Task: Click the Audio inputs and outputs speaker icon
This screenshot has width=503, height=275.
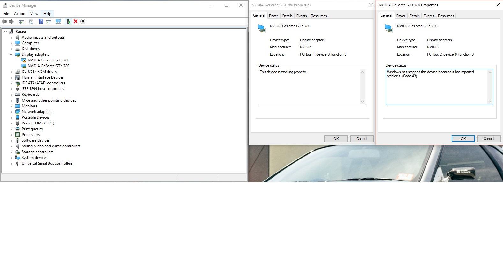Action: [x=18, y=37]
